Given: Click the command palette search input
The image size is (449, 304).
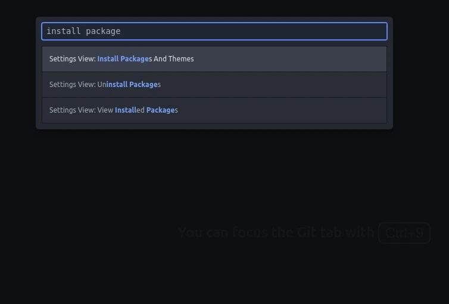Looking at the screenshot, I should (214, 31).
